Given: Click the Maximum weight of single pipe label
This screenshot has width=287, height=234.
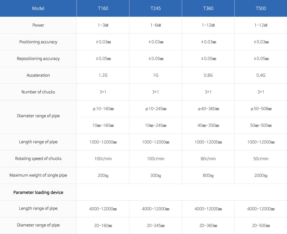Looking at the screenshot, I should pyautogui.click(x=38, y=175).
